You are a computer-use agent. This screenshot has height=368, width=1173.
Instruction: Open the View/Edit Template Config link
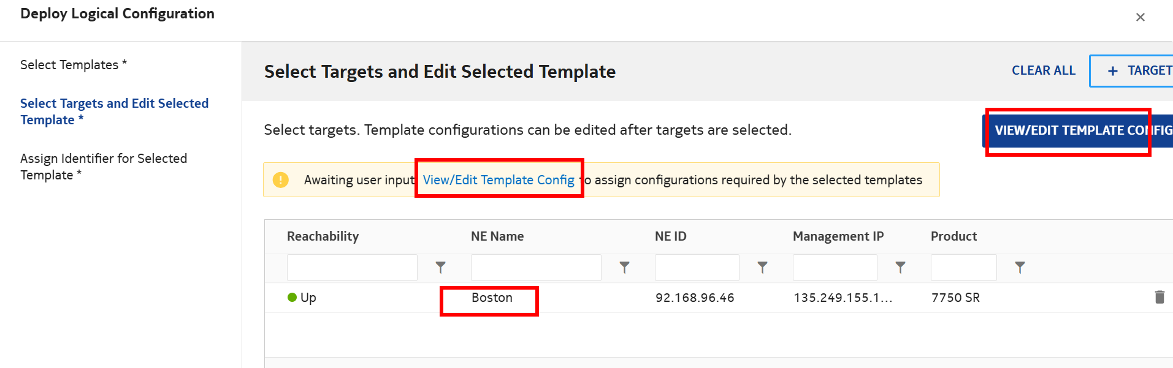499,180
